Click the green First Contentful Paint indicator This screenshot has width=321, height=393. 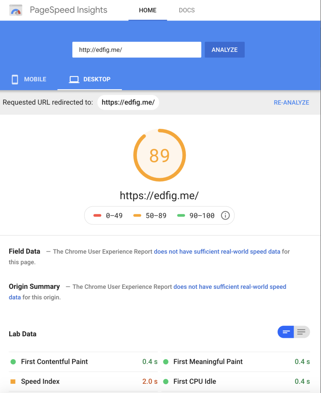(x=13, y=362)
